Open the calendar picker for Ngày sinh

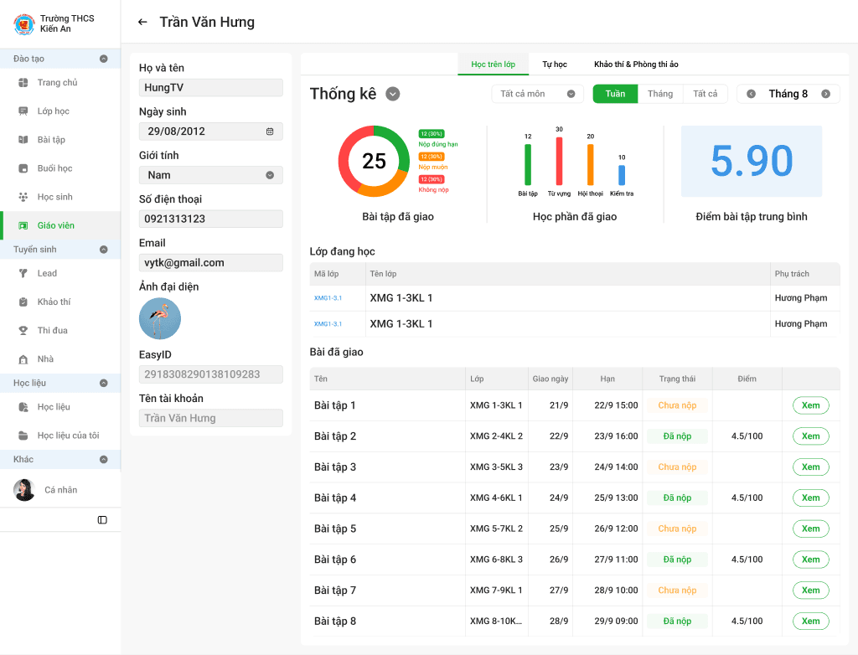270,132
